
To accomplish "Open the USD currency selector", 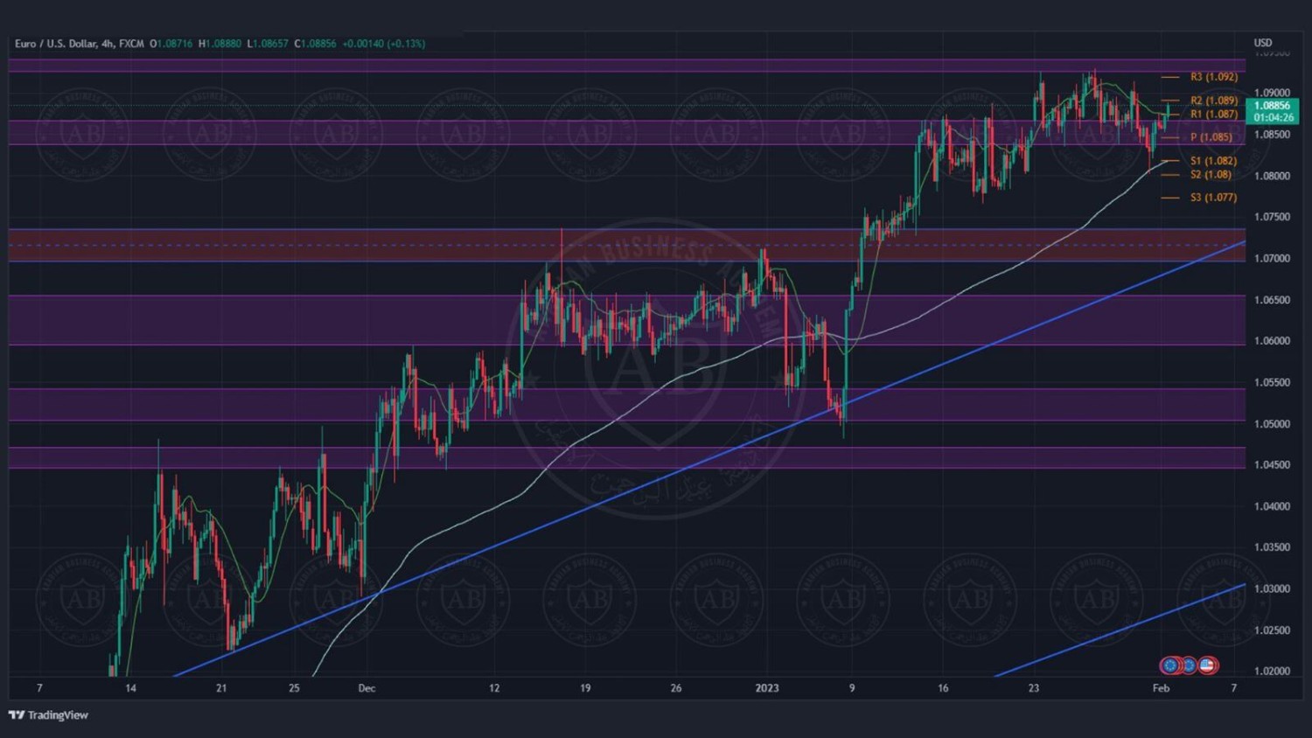I will pyautogui.click(x=1263, y=43).
